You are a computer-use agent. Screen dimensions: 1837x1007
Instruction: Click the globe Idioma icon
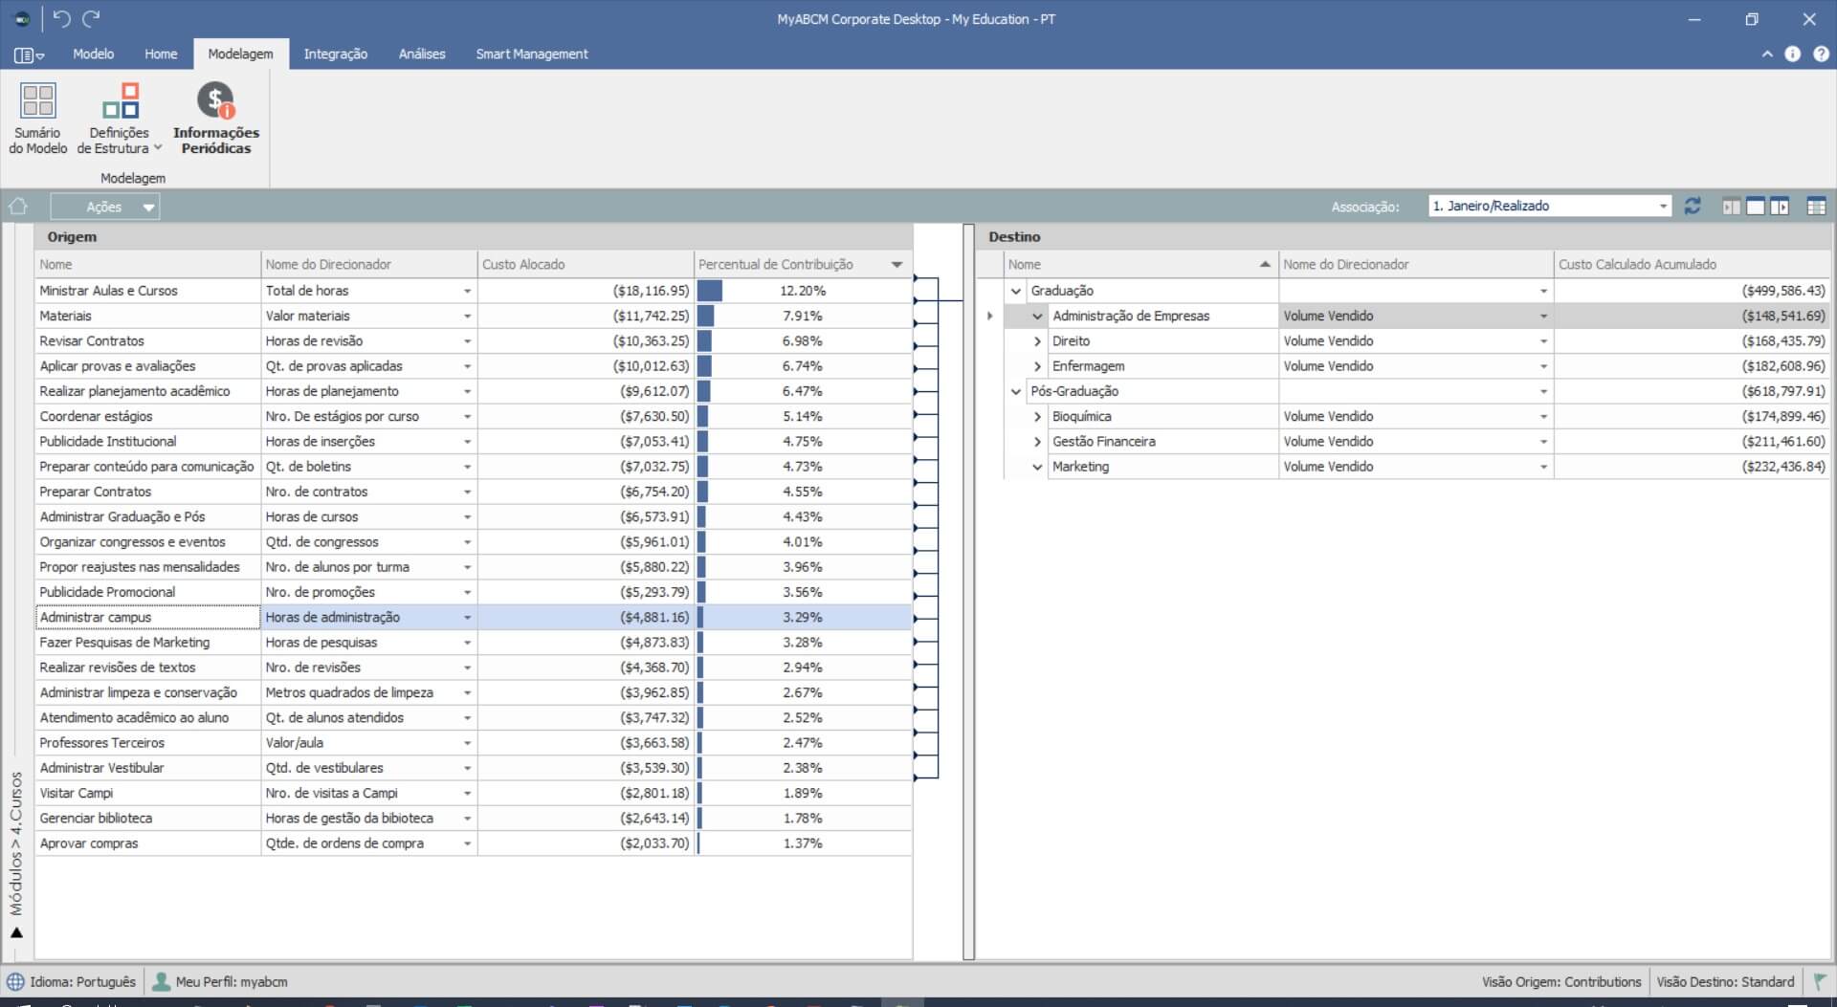click(16, 982)
